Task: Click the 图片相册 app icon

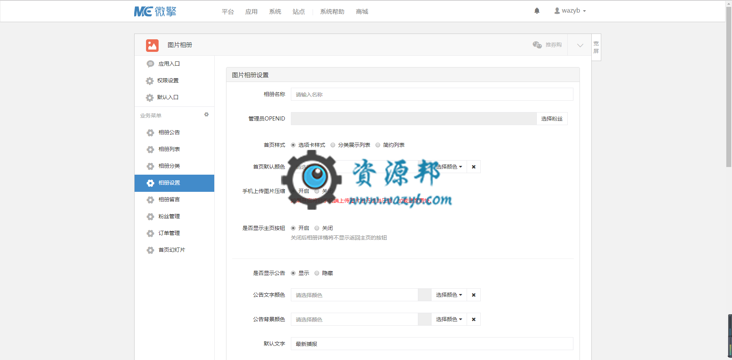Action: point(152,45)
